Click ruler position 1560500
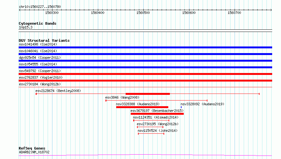The image size is (281, 159). tap(143, 13)
